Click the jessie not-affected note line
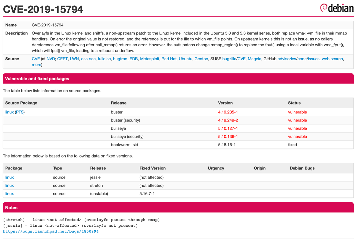This screenshot has height=243, width=359. pyautogui.click(x=71, y=226)
